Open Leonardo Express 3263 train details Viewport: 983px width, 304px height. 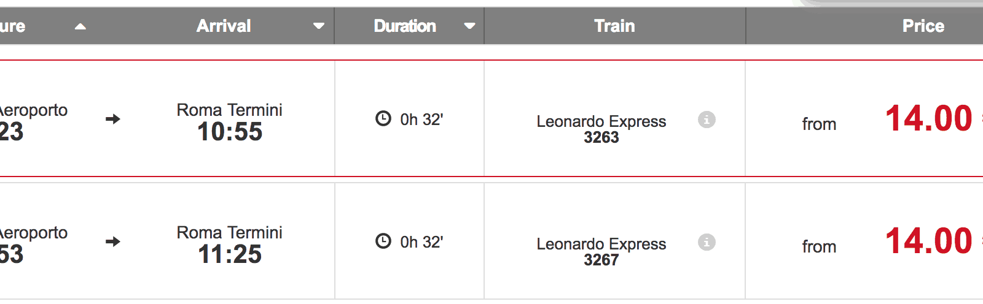tap(601, 129)
